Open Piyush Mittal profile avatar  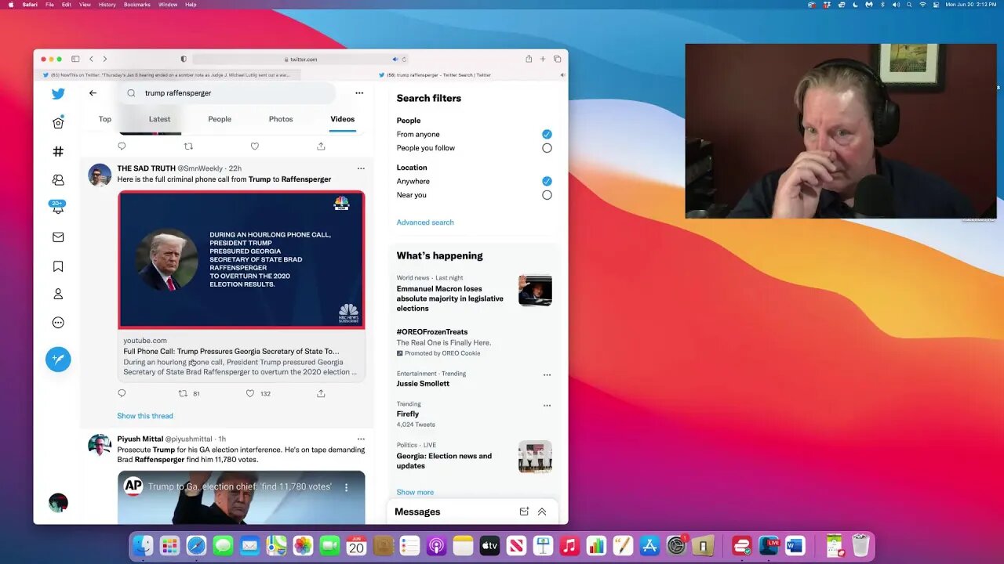click(100, 446)
